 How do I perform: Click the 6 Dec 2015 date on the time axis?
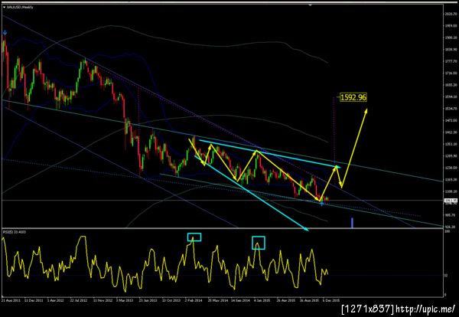click(x=332, y=301)
